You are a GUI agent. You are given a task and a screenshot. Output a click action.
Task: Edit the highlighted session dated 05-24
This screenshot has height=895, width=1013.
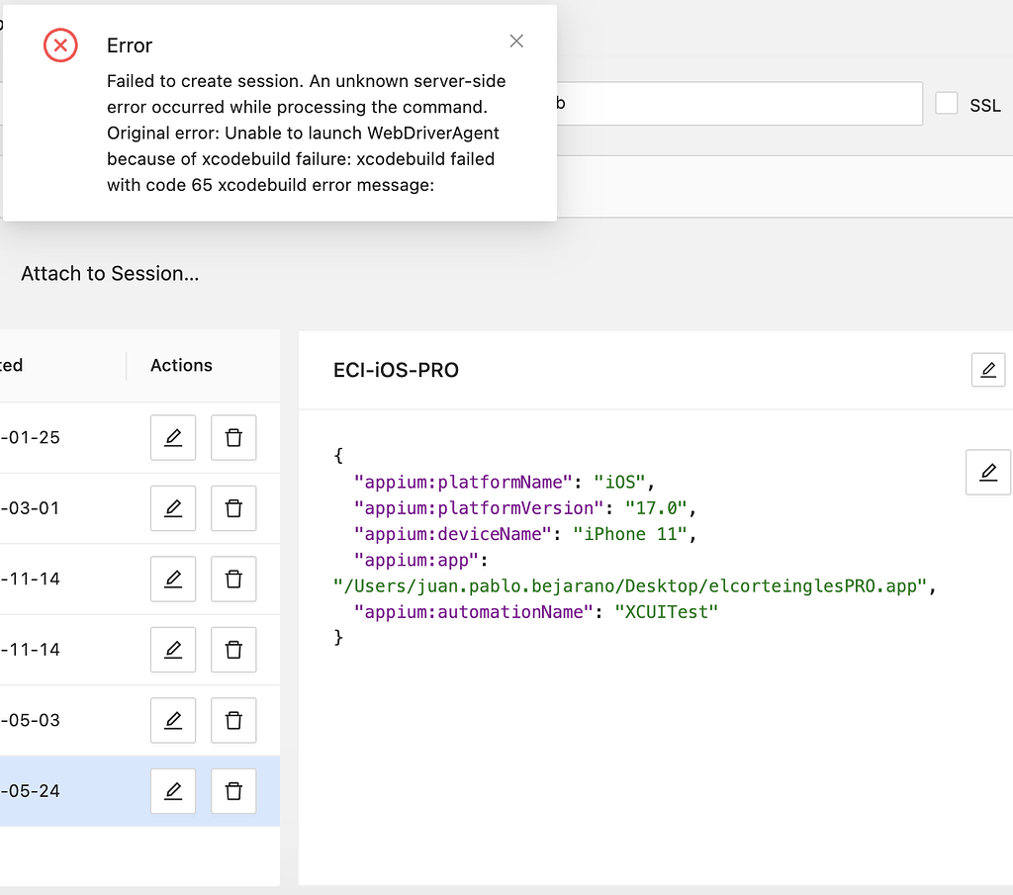click(173, 791)
